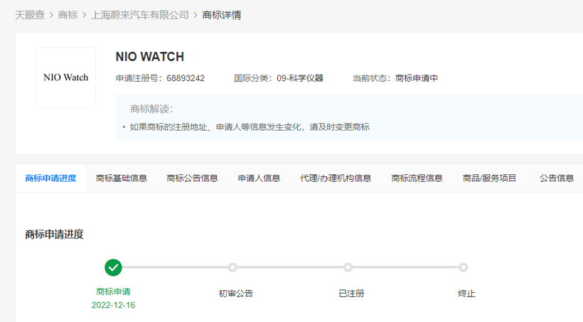Click the 09-科学仪器 classification text
This screenshot has width=583, height=322.
coord(300,78)
